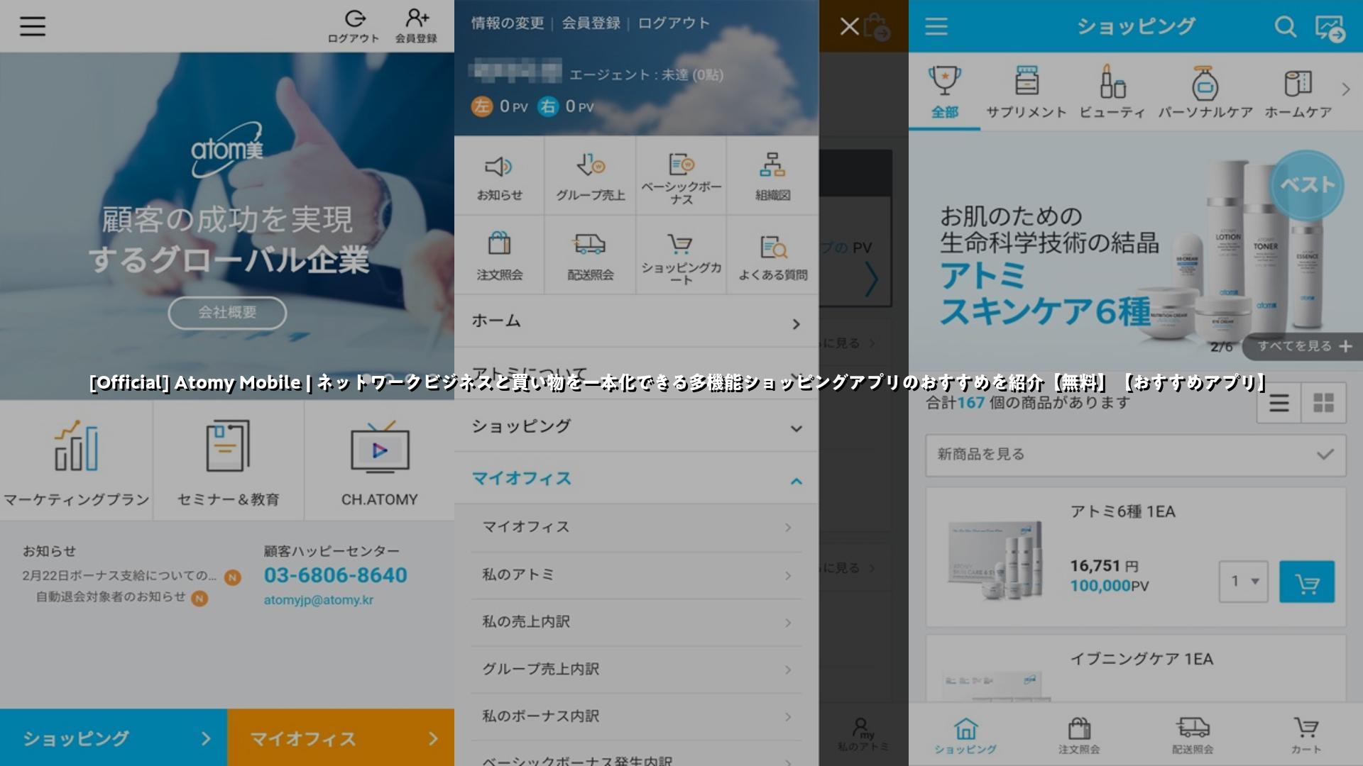The height and width of the screenshot is (766, 1363).
Task: Tap the orange マイオフィス bottom button
Action: [341, 738]
